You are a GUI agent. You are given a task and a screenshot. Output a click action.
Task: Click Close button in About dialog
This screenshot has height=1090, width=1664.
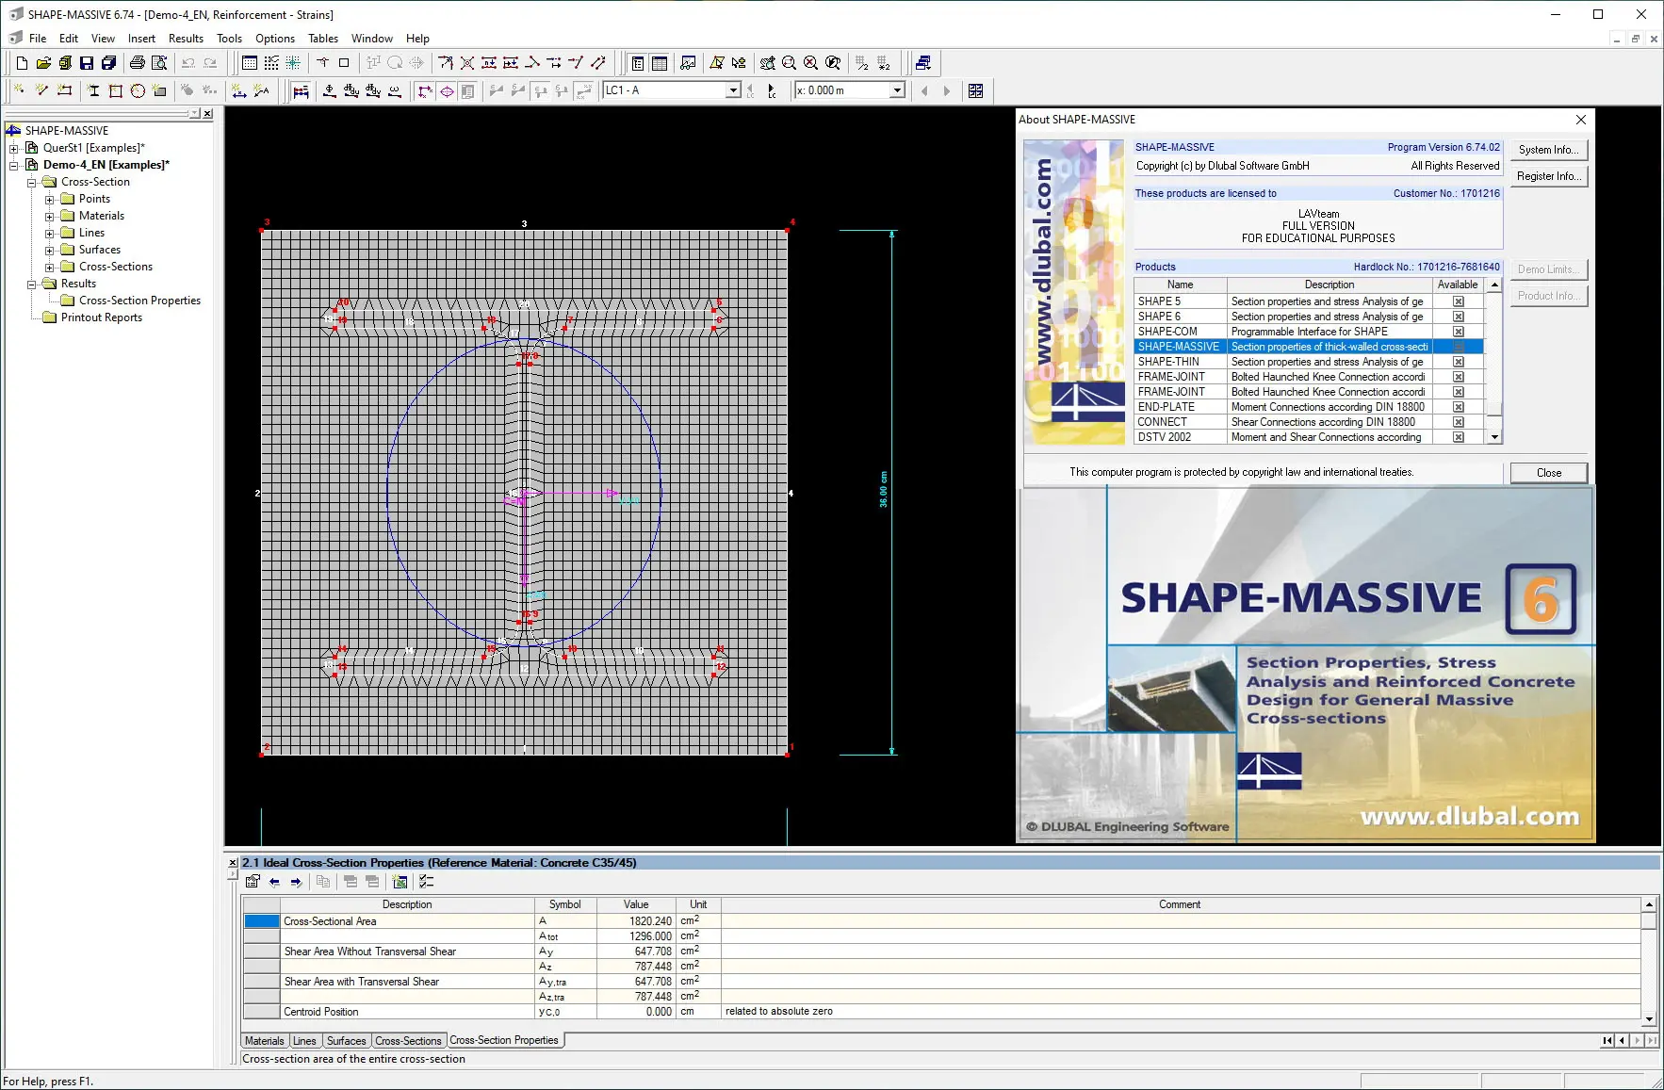pos(1548,473)
